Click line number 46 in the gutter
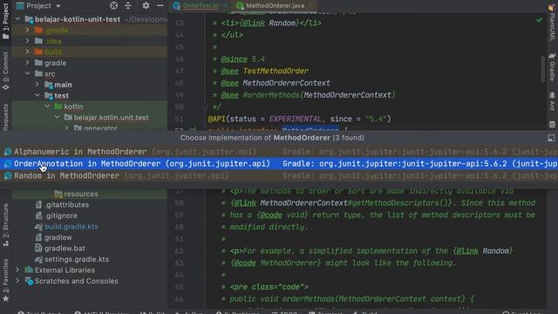The image size is (558, 314). pos(180,59)
